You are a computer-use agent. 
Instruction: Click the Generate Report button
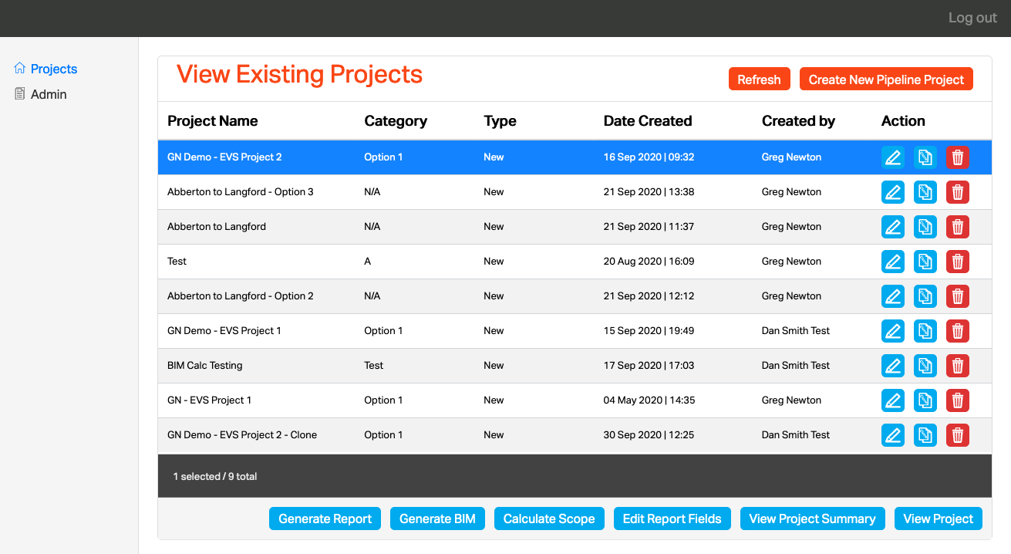(325, 519)
